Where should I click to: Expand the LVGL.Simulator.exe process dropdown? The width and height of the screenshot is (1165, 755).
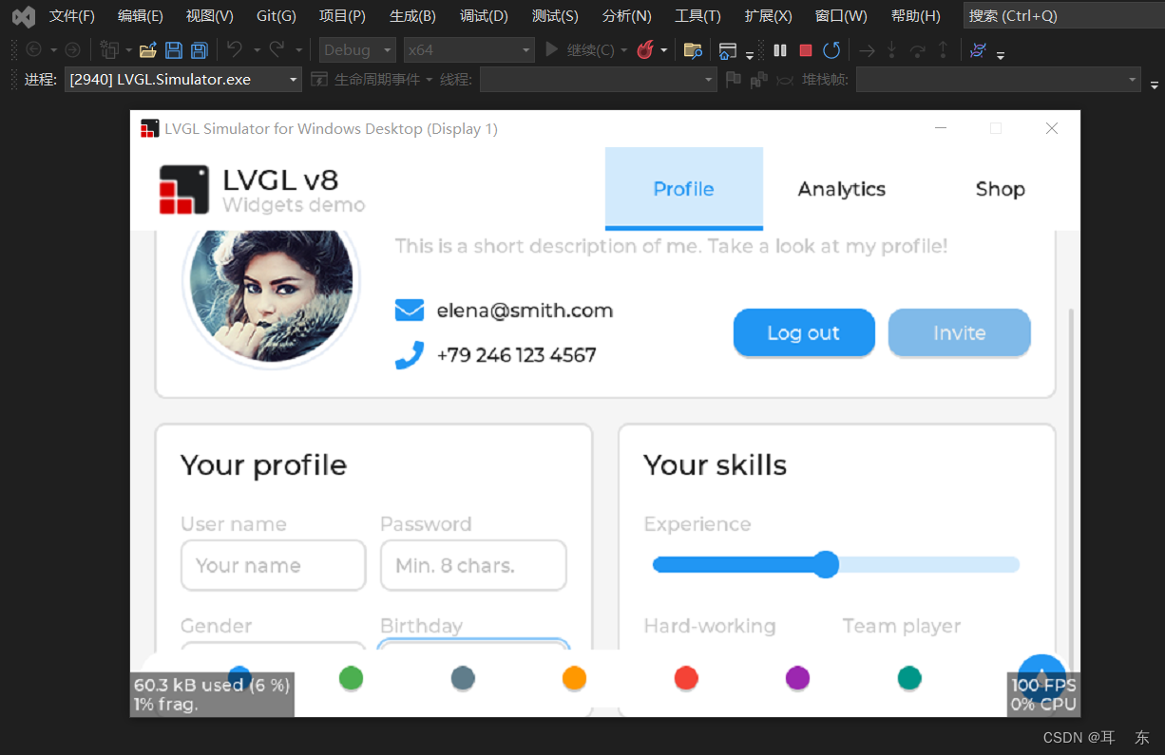[x=294, y=80]
